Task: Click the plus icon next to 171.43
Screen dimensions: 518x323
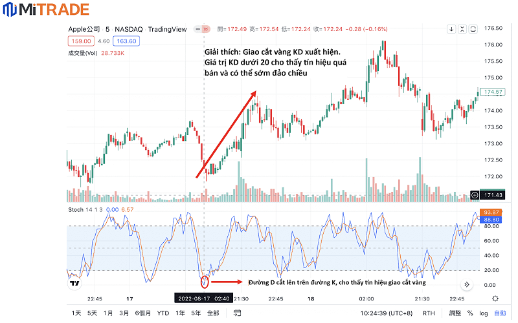Action: pyautogui.click(x=475, y=195)
